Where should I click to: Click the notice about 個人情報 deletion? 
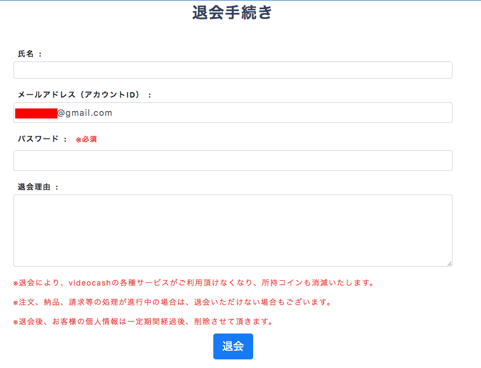point(143,322)
